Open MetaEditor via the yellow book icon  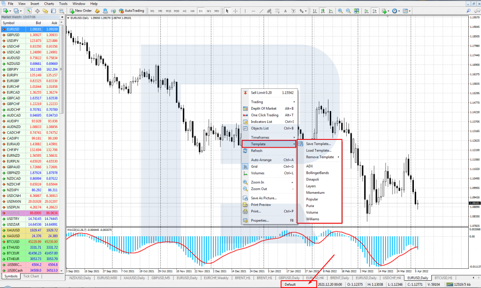[x=97, y=11]
